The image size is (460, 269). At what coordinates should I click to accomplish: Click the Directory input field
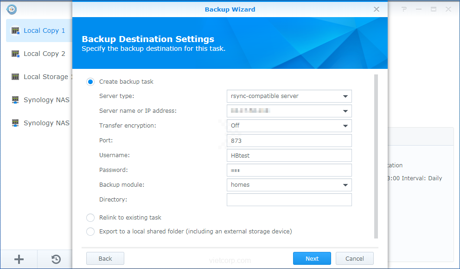pos(289,200)
